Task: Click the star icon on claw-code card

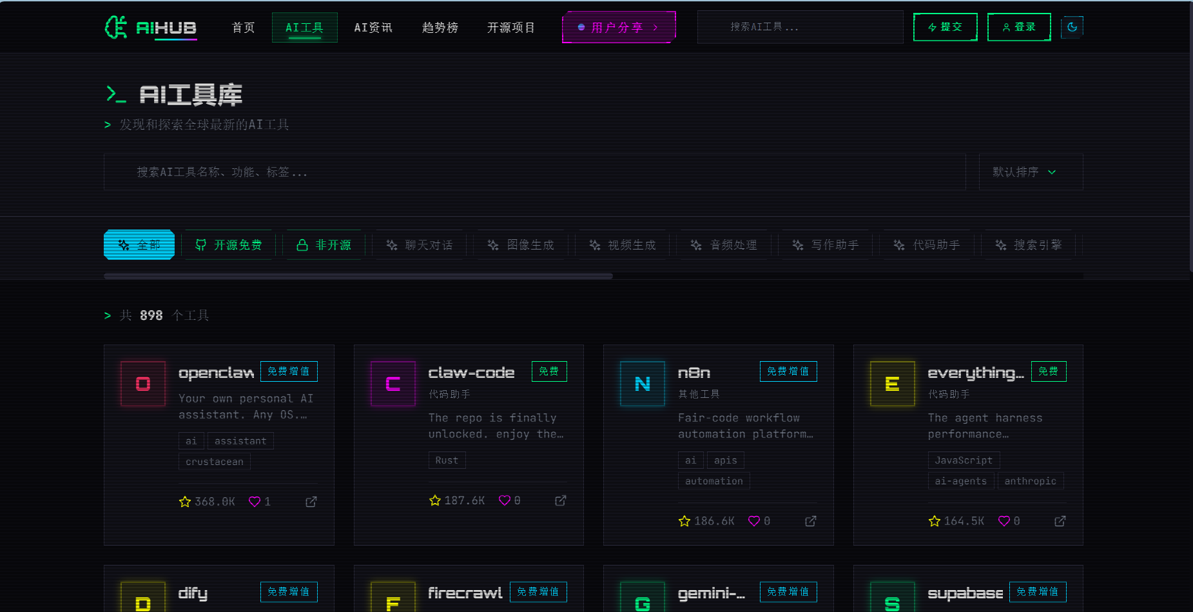Action: pyautogui.click(x=435, y=500)
